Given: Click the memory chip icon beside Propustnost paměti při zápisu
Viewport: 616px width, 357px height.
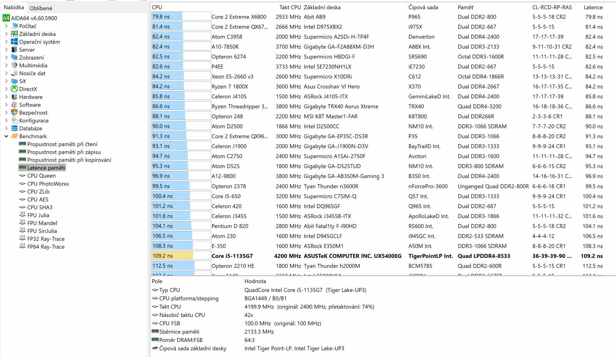Looking at the screenshot, I should [x=22, y=152].
